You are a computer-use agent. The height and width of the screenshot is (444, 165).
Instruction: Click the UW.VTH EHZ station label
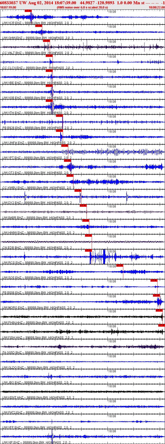12,113
